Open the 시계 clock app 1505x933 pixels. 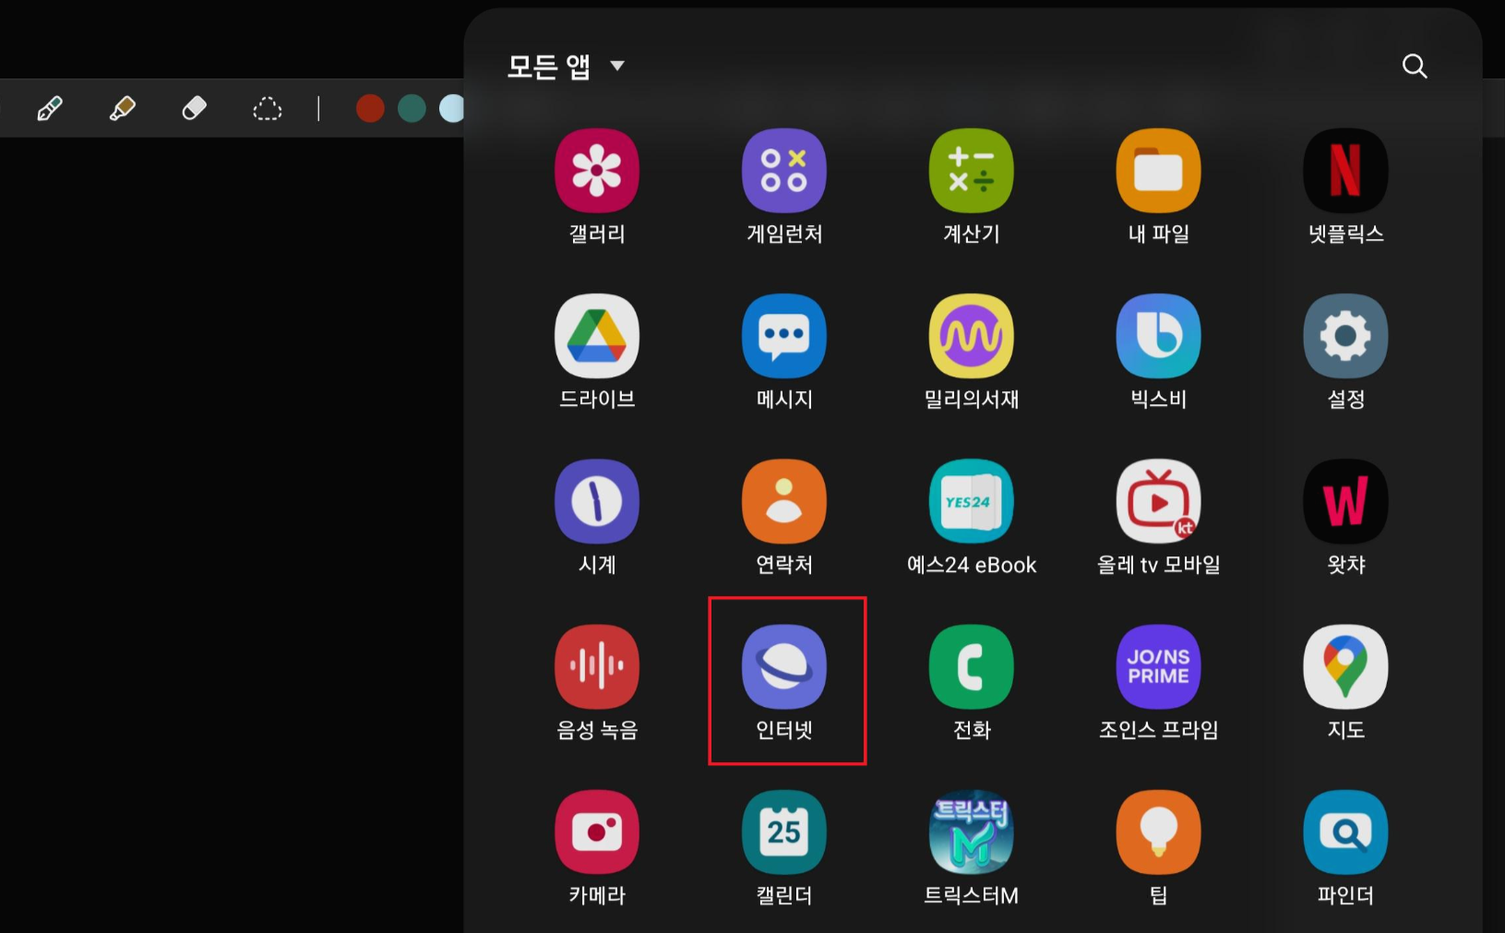coord(597,501)
